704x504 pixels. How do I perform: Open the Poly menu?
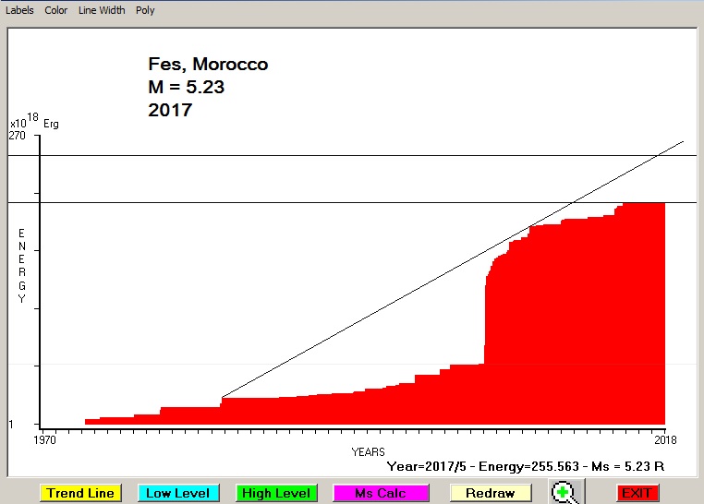click(x=145, y=11)
